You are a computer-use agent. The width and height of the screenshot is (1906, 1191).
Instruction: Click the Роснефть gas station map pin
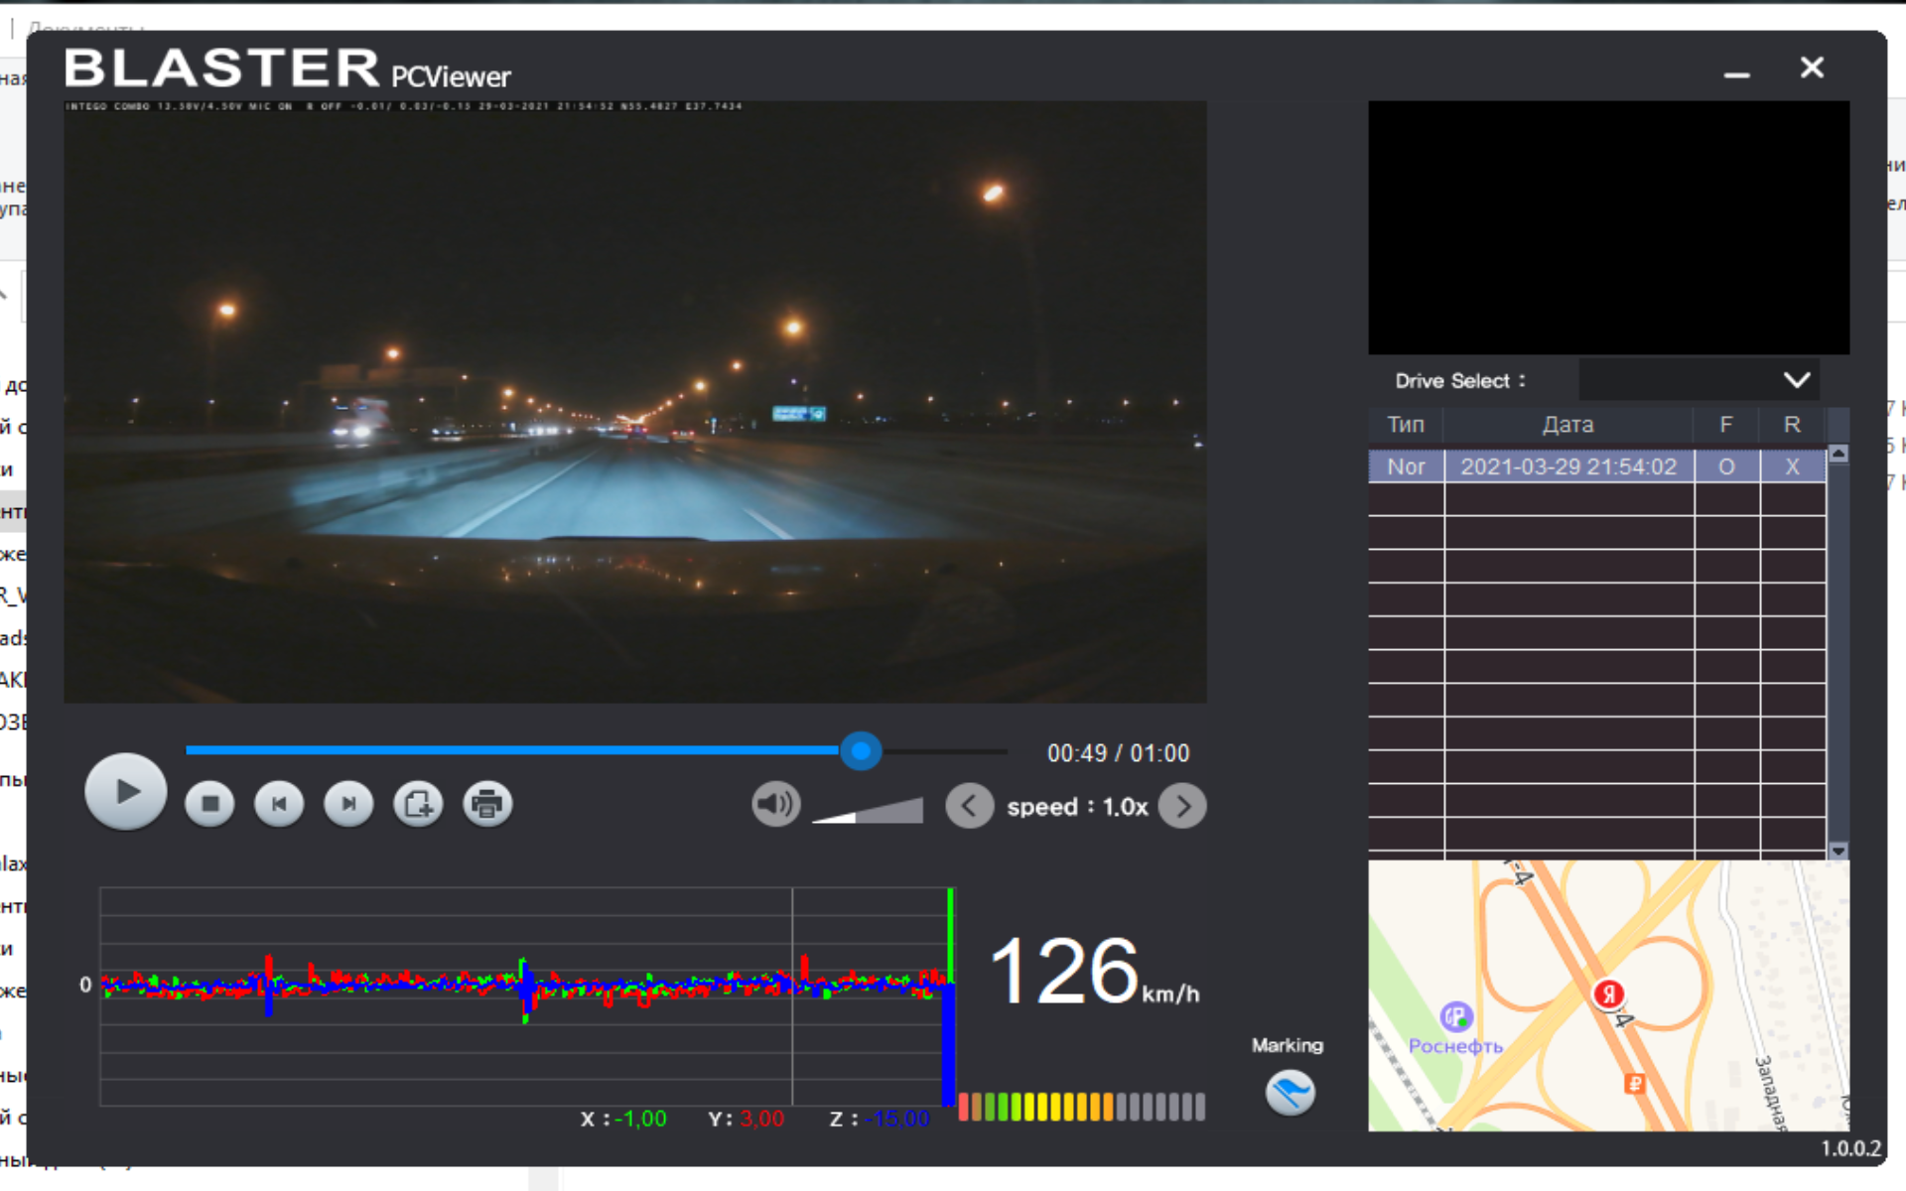(x=1456, y=1016)
